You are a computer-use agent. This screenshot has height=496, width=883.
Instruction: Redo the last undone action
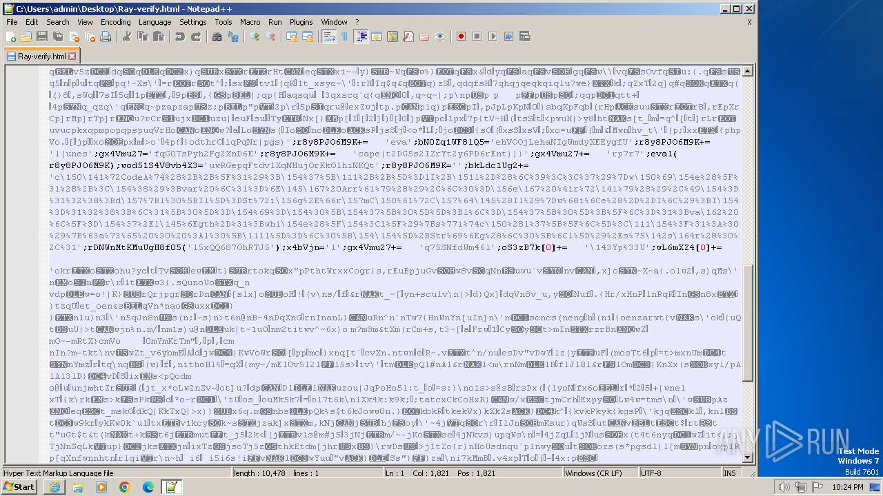click(x=196, y=37)
